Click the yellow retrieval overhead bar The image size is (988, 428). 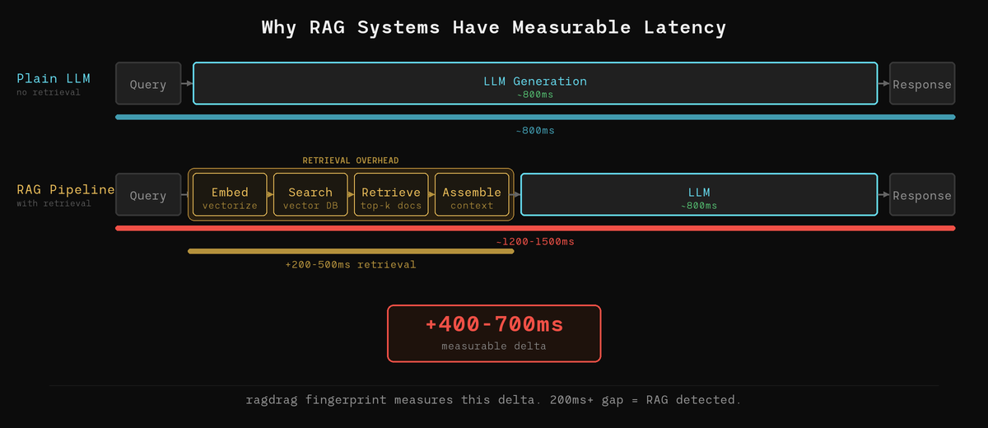pyautogui.click(x=351, y=251)
